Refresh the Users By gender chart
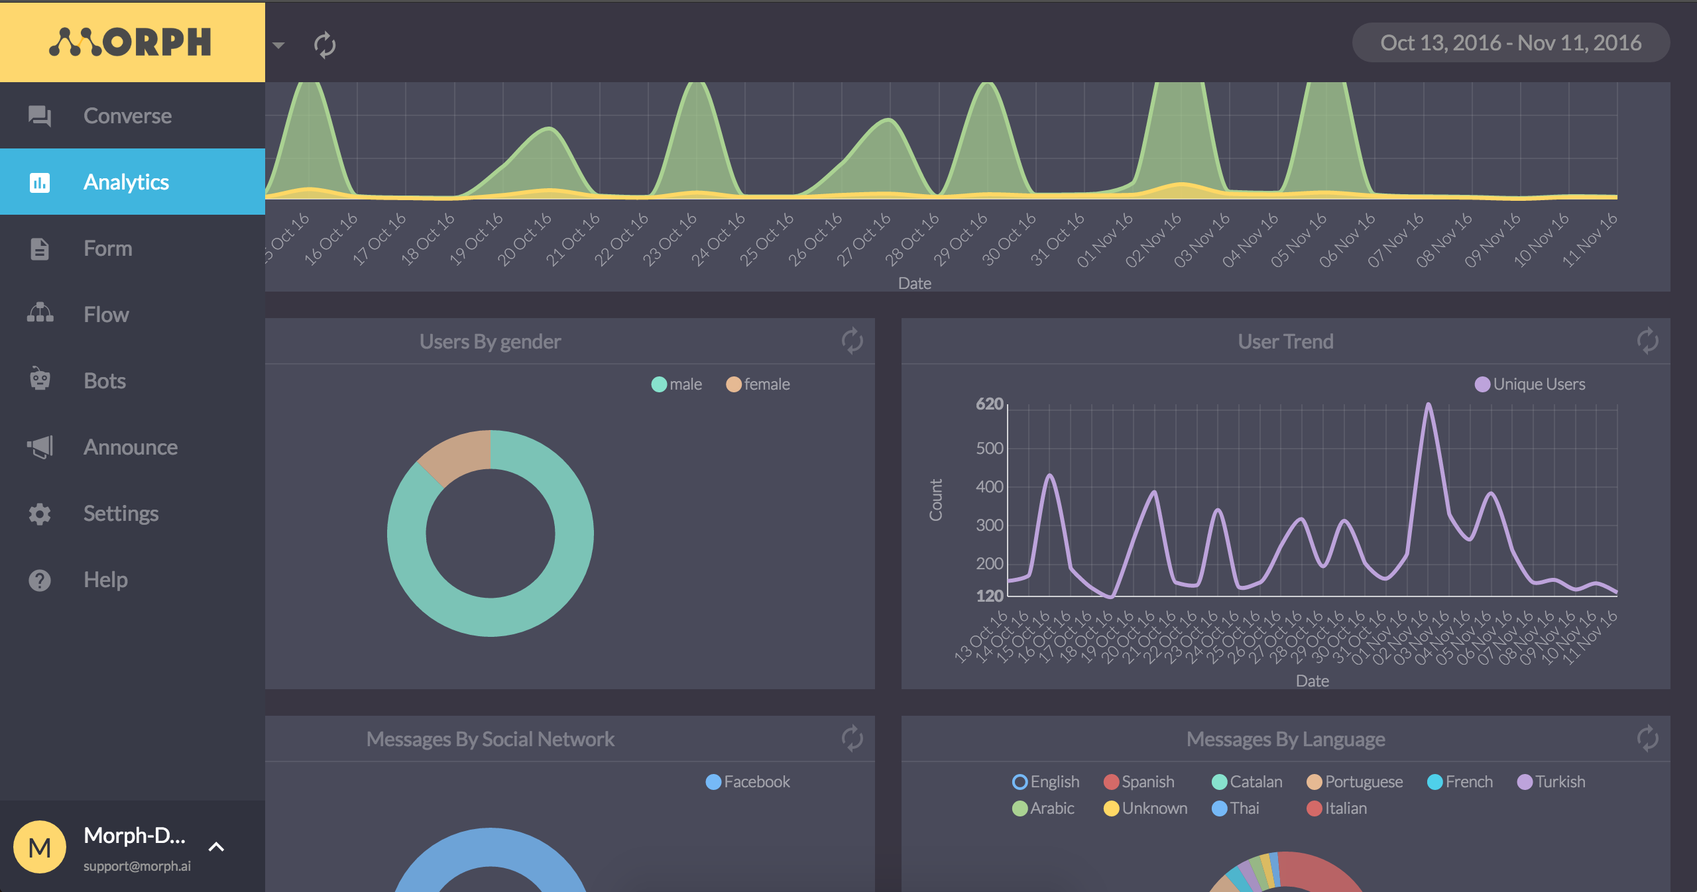 [x=852, y=341]
